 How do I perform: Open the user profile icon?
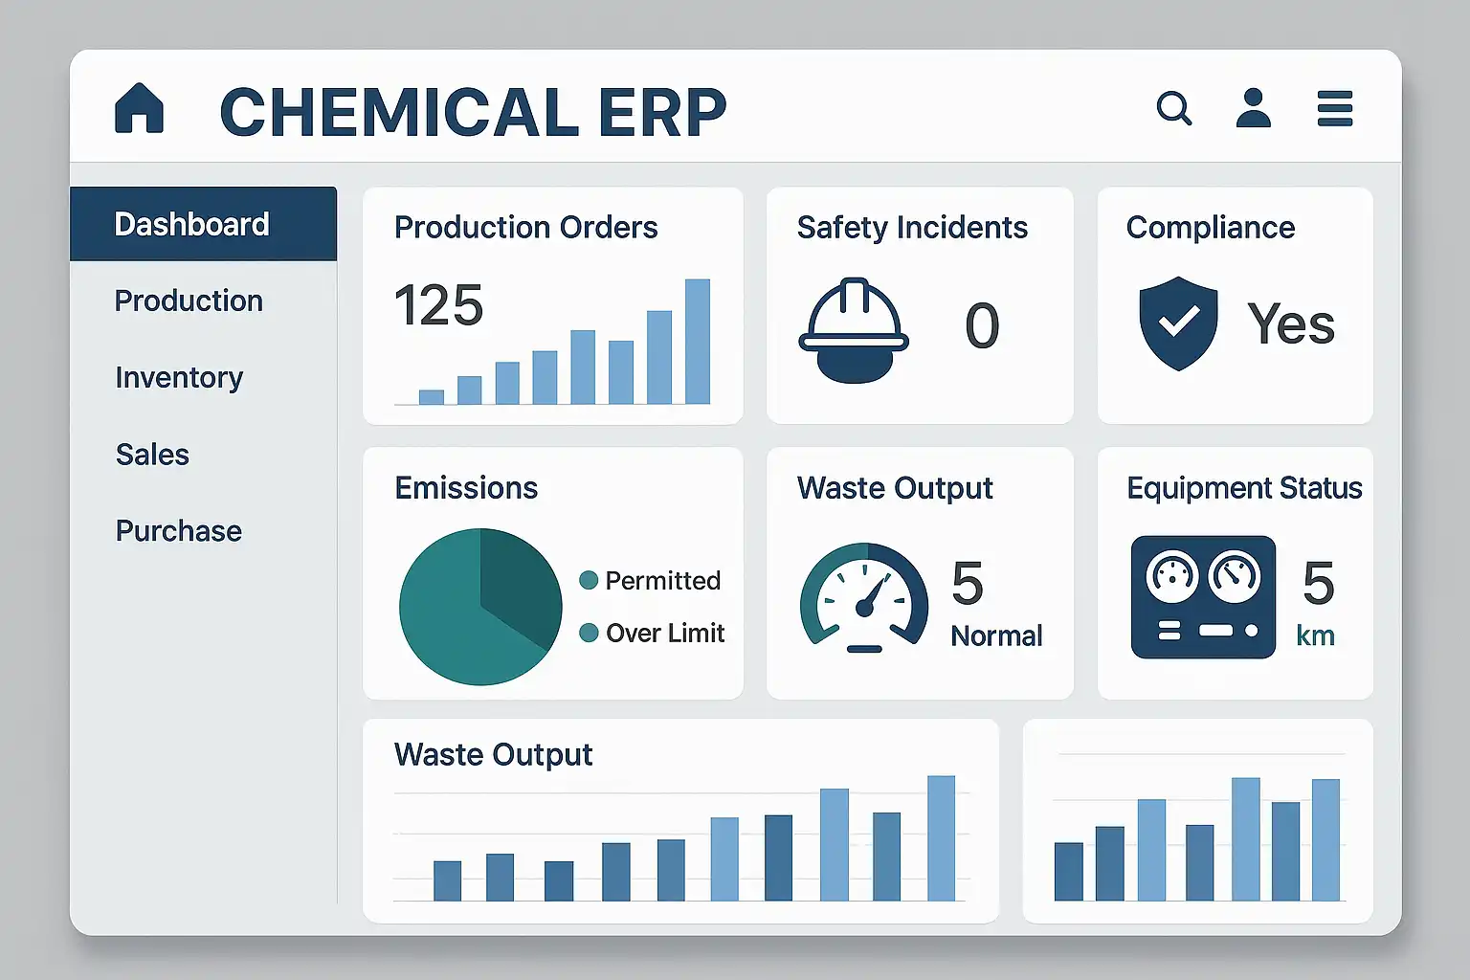[x=1253, y=108]
